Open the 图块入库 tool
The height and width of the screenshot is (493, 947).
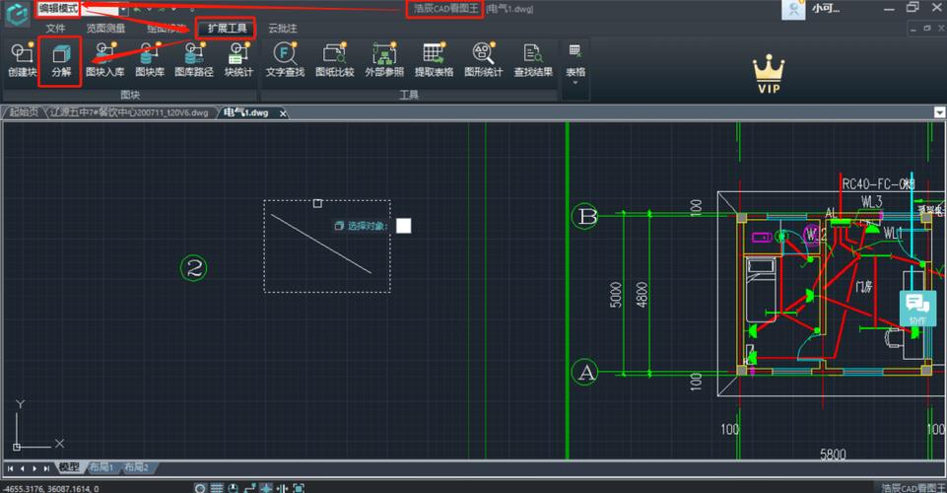pyautogui.click(x=104, y=58)
